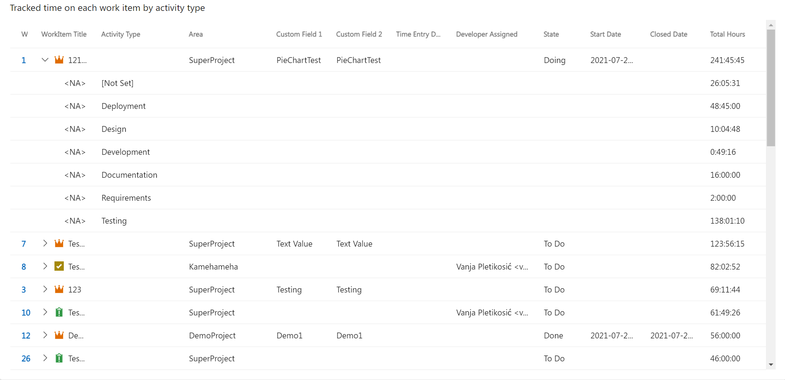Image resolution: width=785 pixels, height=380 pixels.
Task: Sort by Custom Field 2 column header
Action: pos(359,34)
